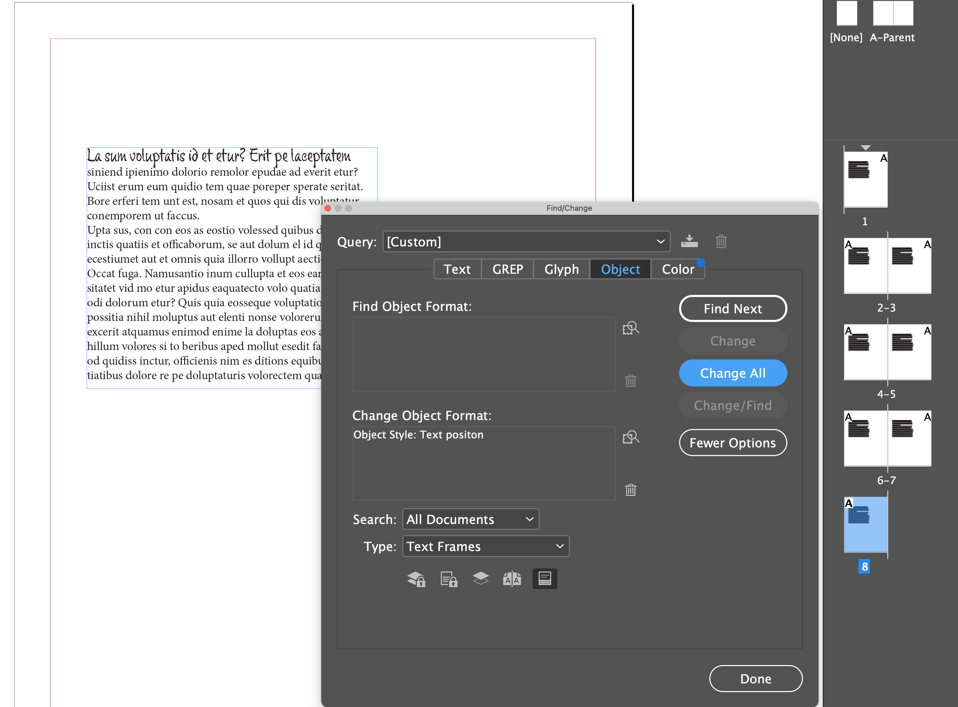Open attribute picker for Find Object Format
Screen dimensions: 958x707
630,328
